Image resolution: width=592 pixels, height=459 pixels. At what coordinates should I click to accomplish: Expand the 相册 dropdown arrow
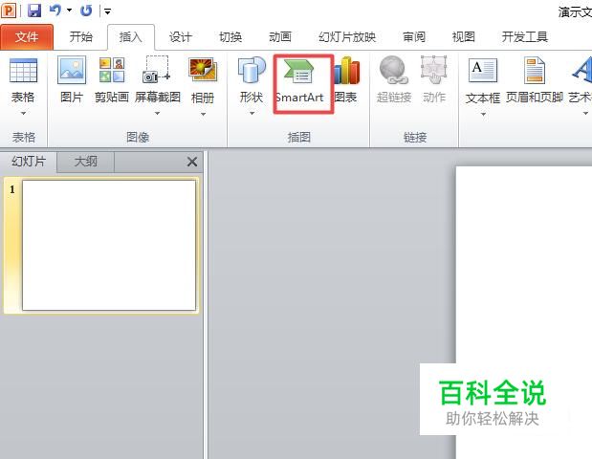[203, 114]
